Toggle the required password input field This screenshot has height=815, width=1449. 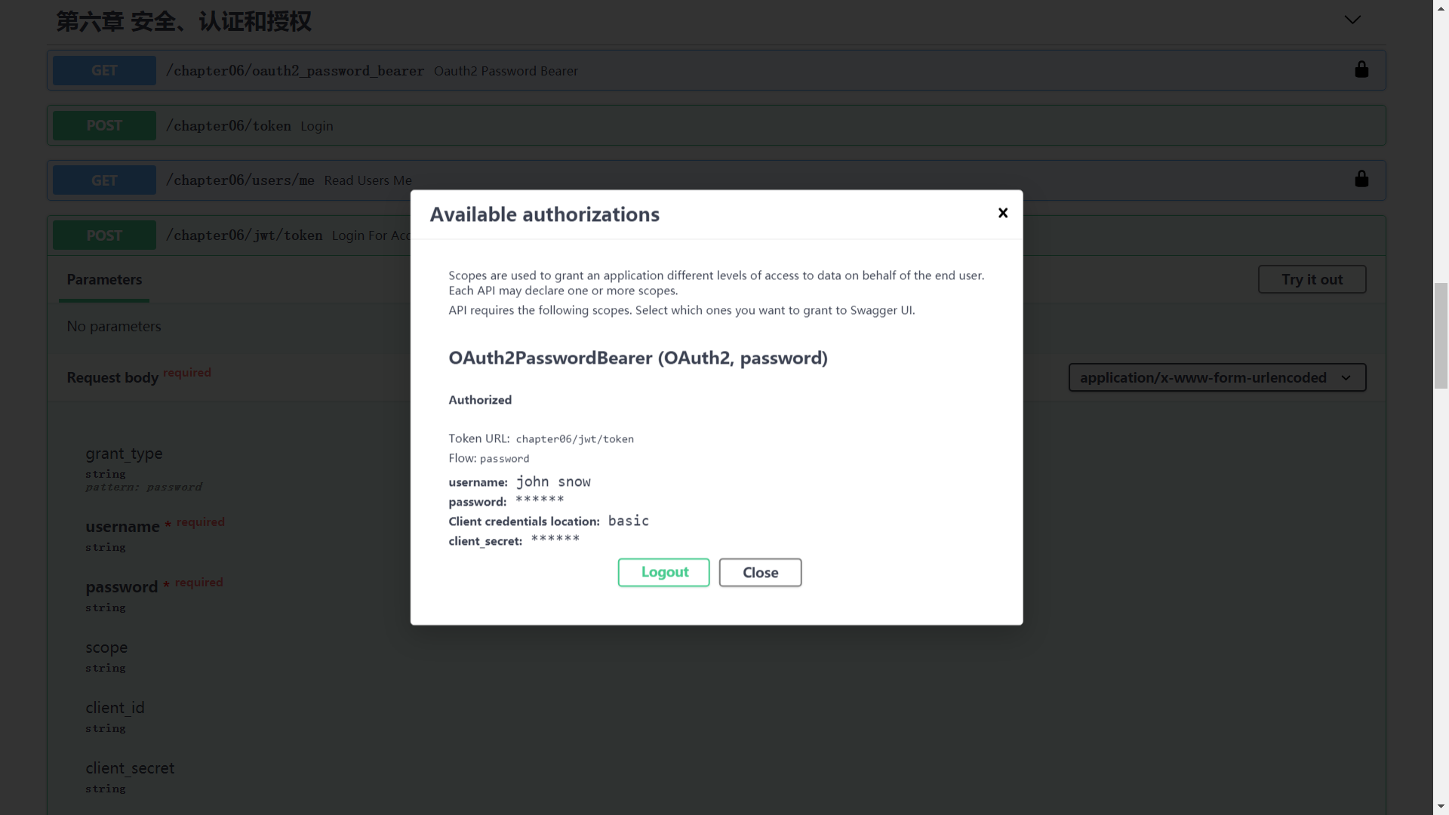pos(122,586)
